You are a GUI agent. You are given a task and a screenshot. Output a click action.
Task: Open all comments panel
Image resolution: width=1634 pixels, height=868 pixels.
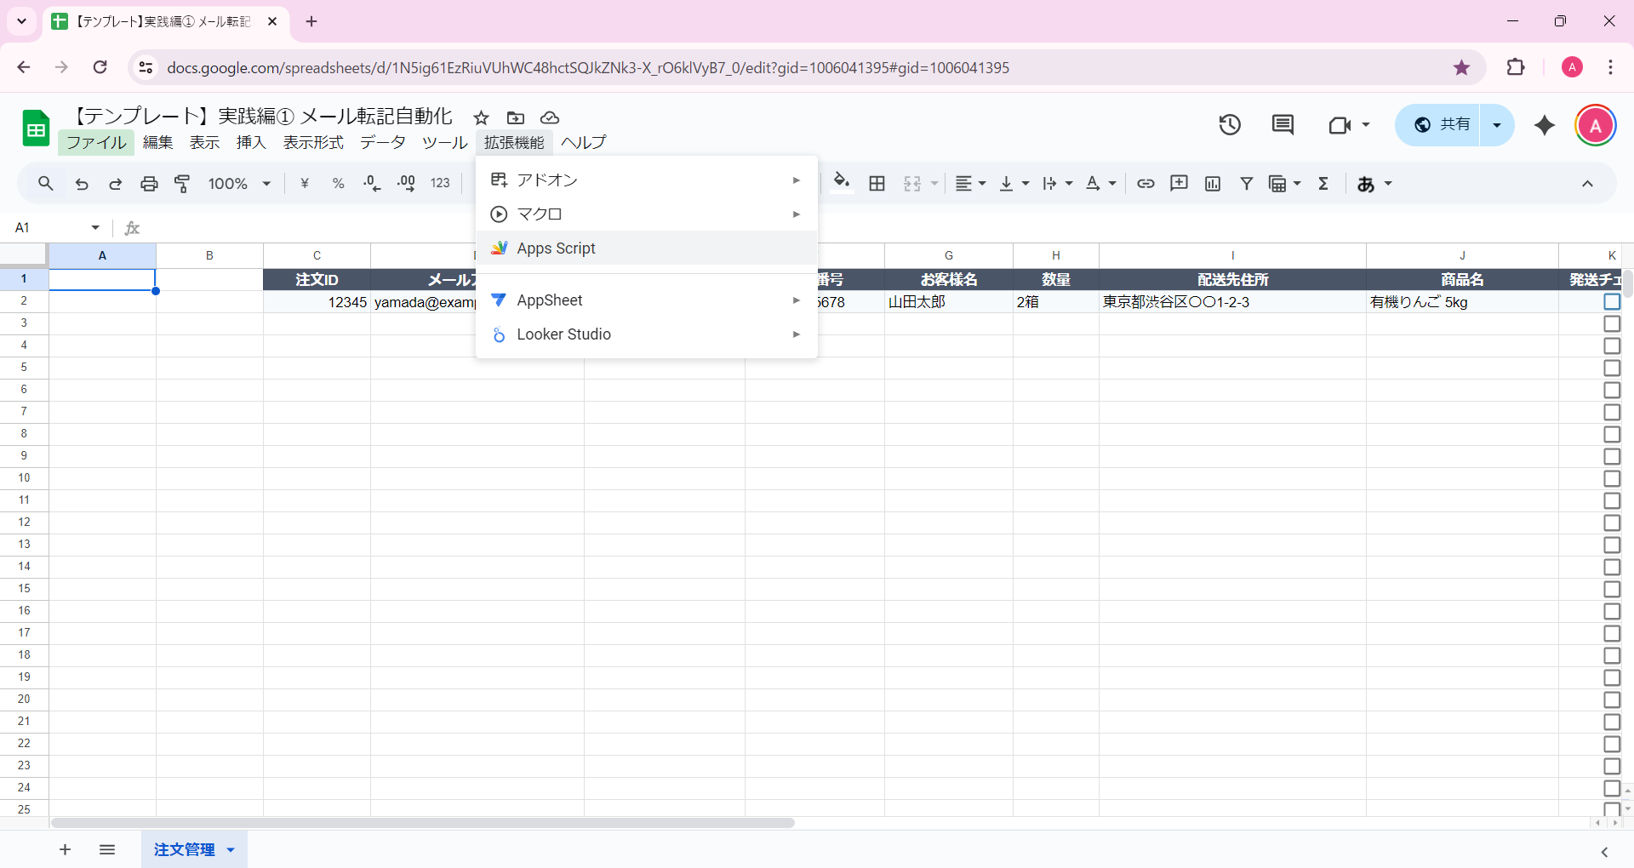(1283, 124)
